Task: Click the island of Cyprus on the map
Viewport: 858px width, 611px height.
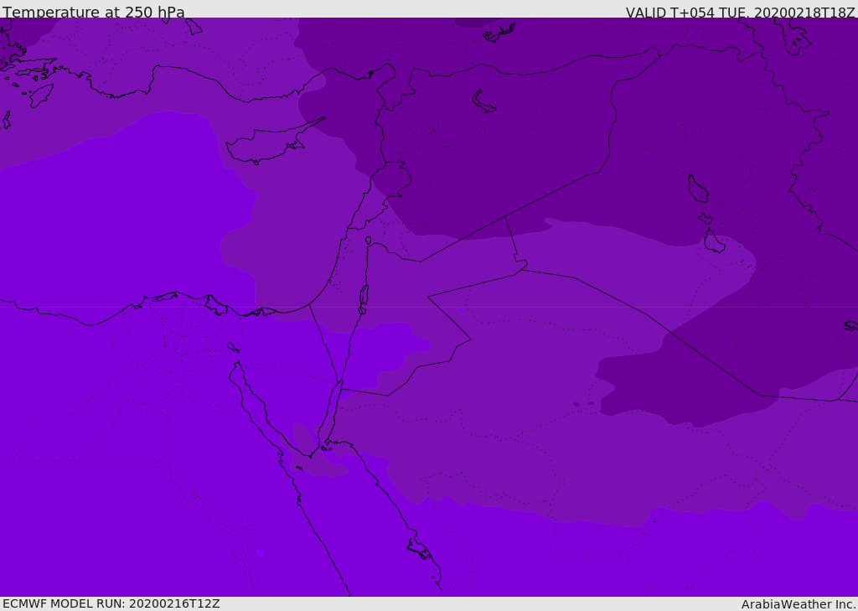Action: point(274,142)
